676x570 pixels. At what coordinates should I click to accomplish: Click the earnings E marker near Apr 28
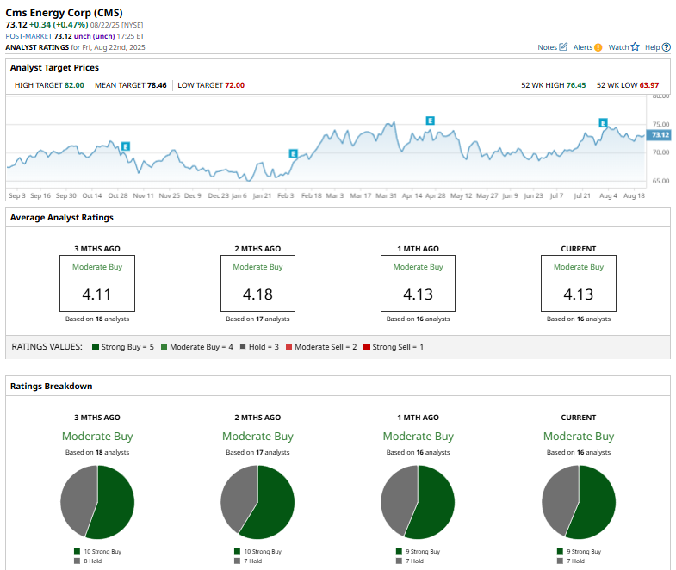(x=430, y=121)
